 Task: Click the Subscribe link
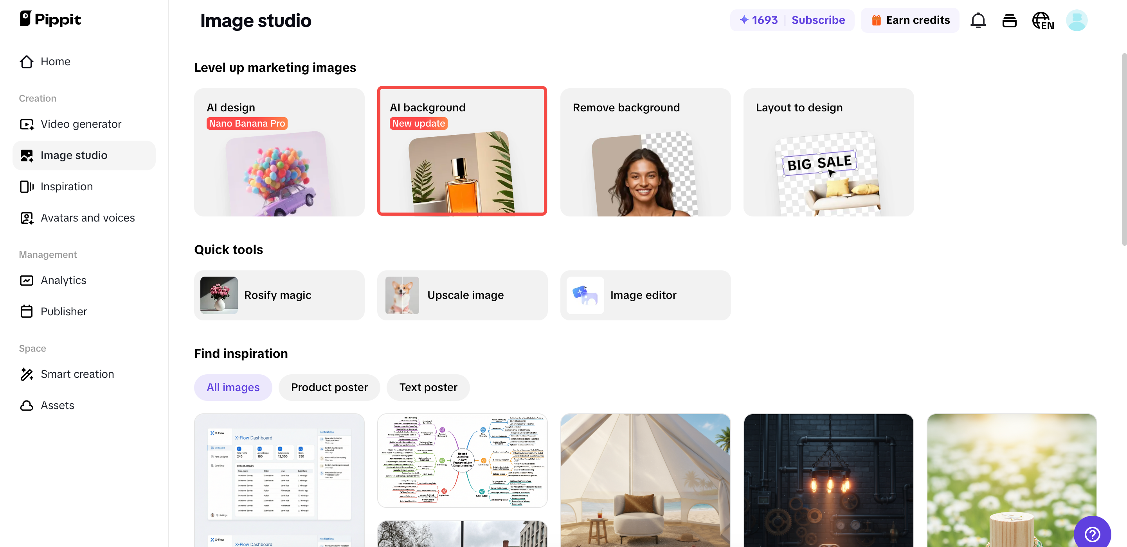[x=818, y=20]
